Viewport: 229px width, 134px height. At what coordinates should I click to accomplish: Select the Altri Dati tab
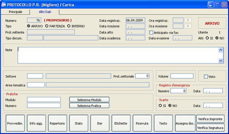[x=45, y=12]
